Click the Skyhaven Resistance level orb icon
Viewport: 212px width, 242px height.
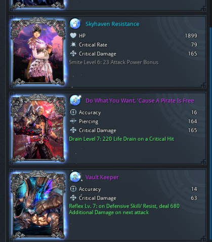(75, 24)
